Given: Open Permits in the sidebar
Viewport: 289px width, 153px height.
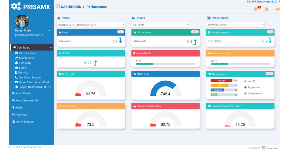Looking at the screenshot, I should pos(23,73).
